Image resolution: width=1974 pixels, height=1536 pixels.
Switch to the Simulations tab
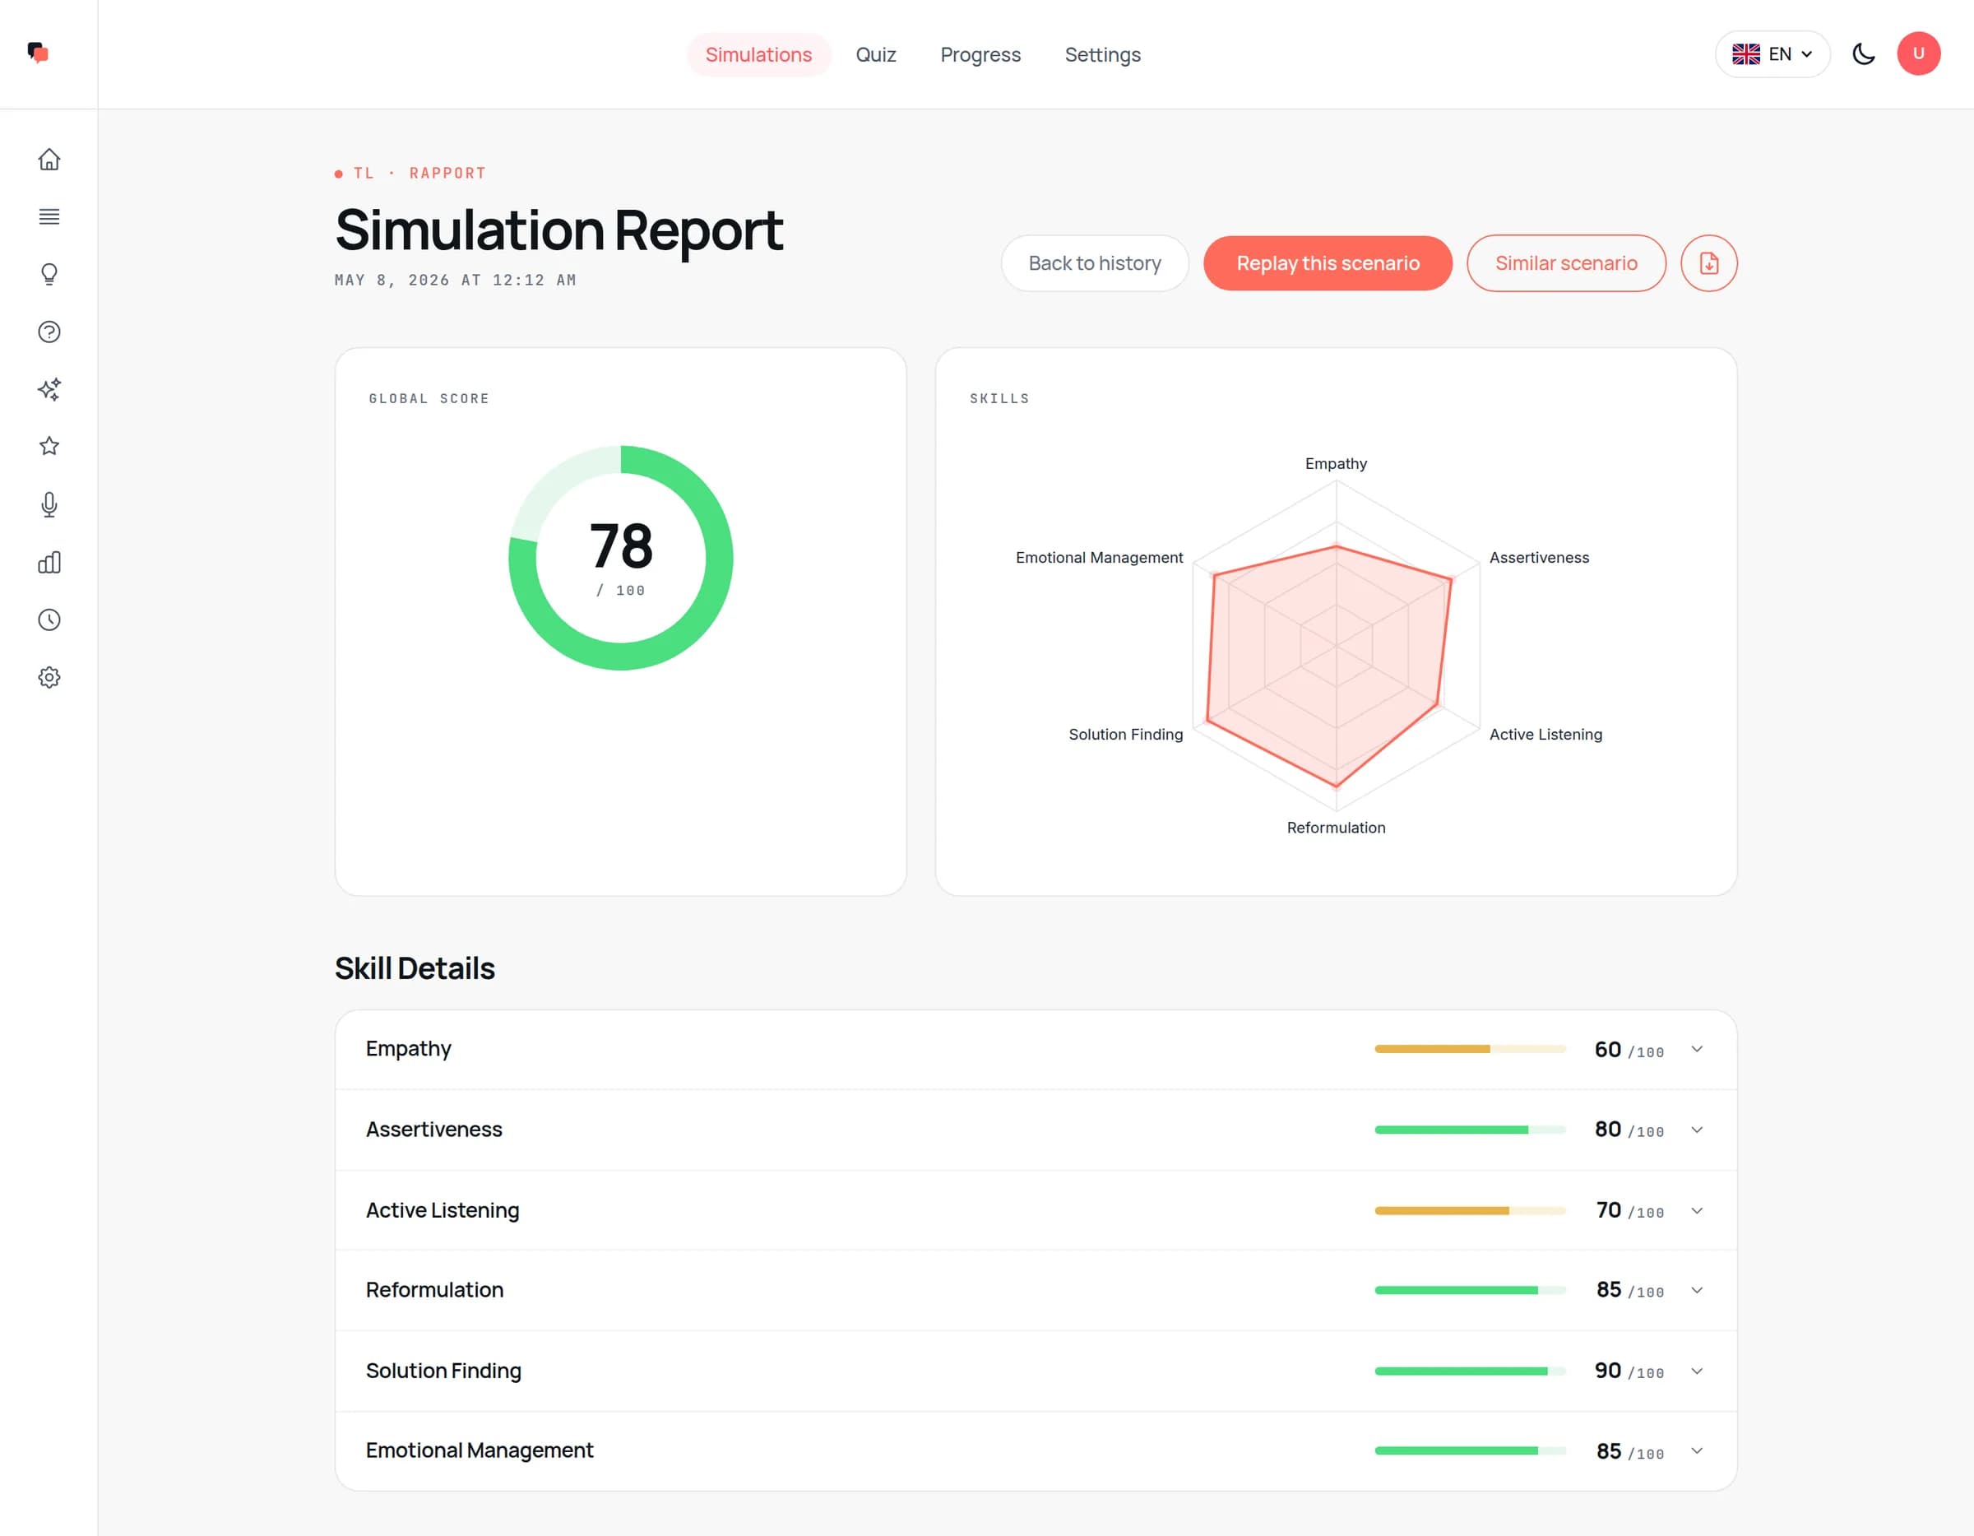(758, 54)
